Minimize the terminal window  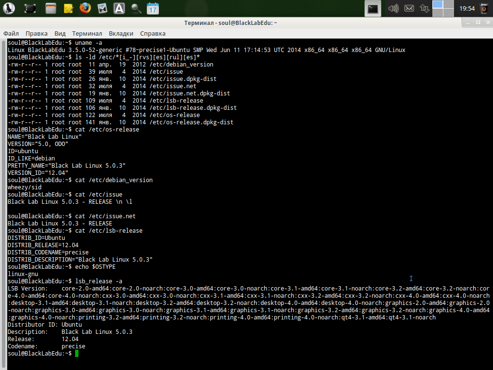click(468, 23)
